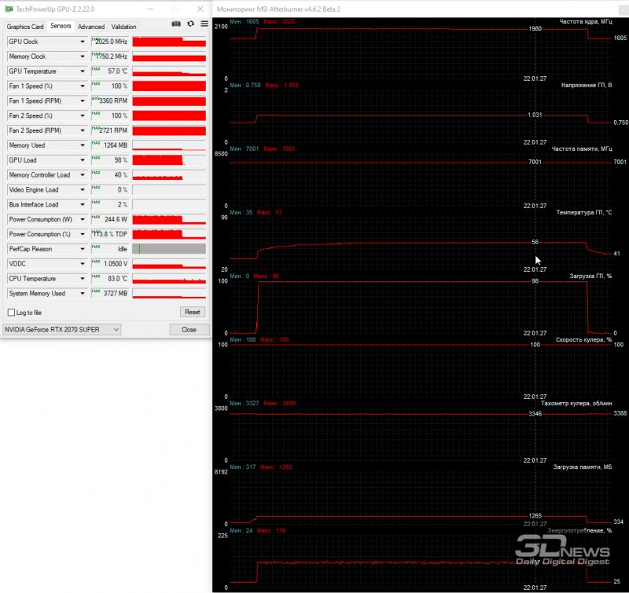Click the GPU Clock 2025.0 MHz value
Viewport: 629px width, 593px height.
110,42
